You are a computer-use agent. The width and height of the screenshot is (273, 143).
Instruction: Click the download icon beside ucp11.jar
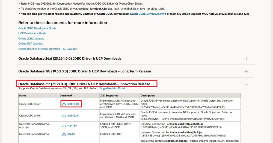click(x=64, y=125)
